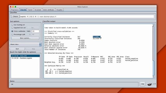Open the Cluster tab

(30, 10)
